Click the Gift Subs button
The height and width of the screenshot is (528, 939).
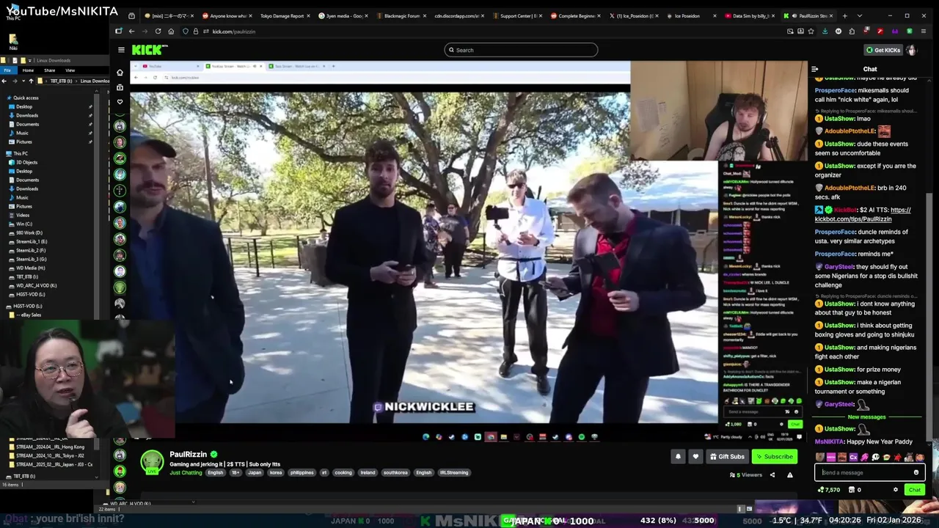[x=727, y=456]
